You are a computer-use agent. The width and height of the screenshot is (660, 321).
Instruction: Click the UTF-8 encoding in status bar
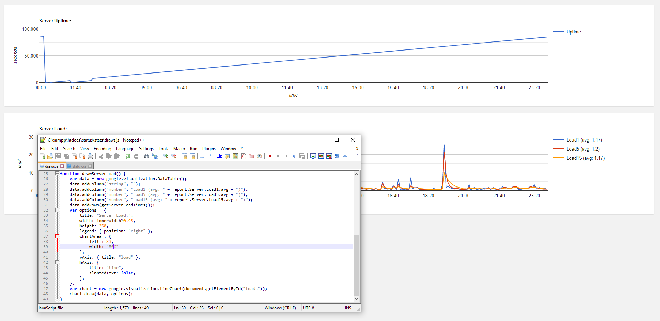point(309,308)
